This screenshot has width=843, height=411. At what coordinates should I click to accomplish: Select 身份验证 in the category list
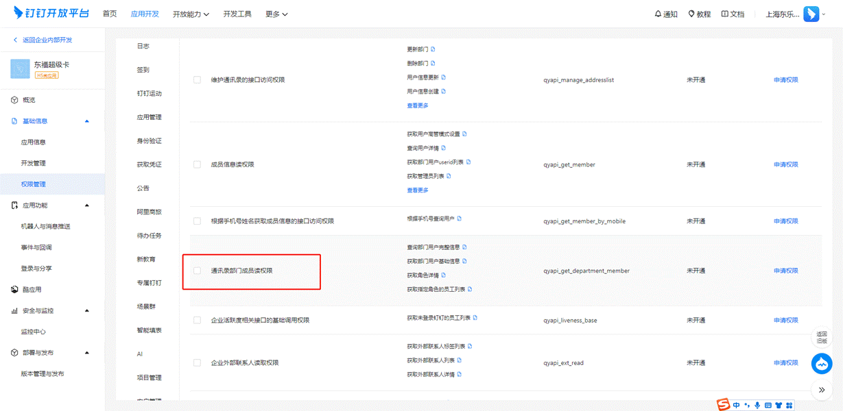pyautogui.click(x=149, y=141)
